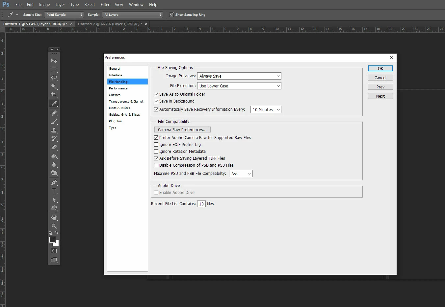Viewport: 445px width, 307px height.
Task: Uncheck Save in Background
Action: tap(156, 101)
